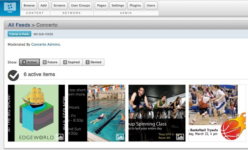Navigate to Plugins admin page
This screenshot has width=248, height=150.
coord(135,5)
